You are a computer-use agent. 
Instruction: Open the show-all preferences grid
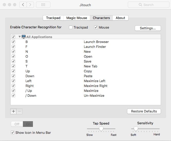coord(43,5)
